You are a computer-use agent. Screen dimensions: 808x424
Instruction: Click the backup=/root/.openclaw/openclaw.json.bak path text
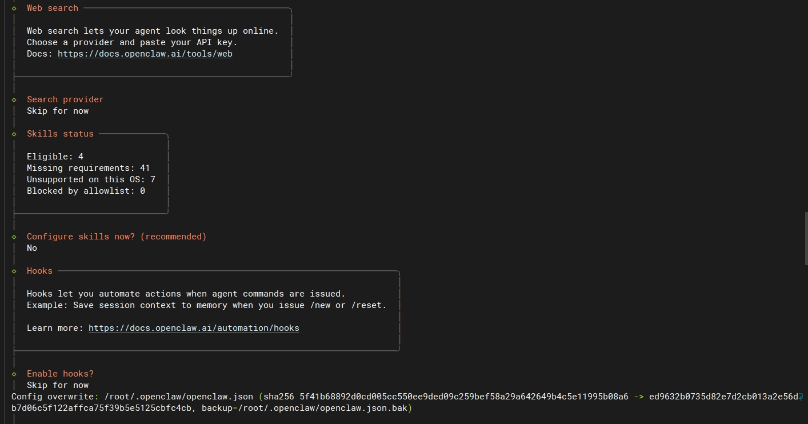305,408
